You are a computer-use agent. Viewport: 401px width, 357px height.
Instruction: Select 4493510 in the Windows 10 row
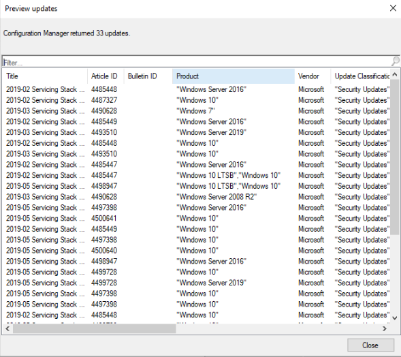pos(104,154)
